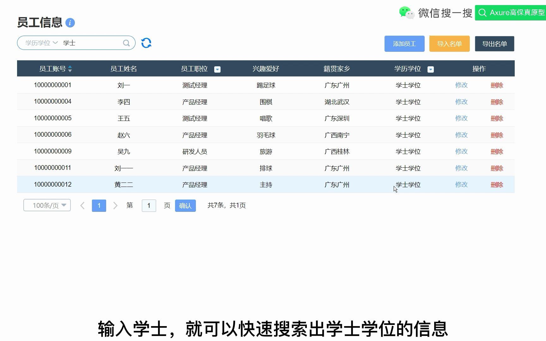This screenshot has width=546, height=341.
Task: Click the name cell 吴九
Action: click(124, 152)
